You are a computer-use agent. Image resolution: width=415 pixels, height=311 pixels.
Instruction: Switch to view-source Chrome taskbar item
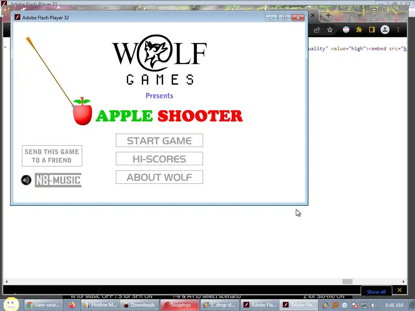pos(44,305)
